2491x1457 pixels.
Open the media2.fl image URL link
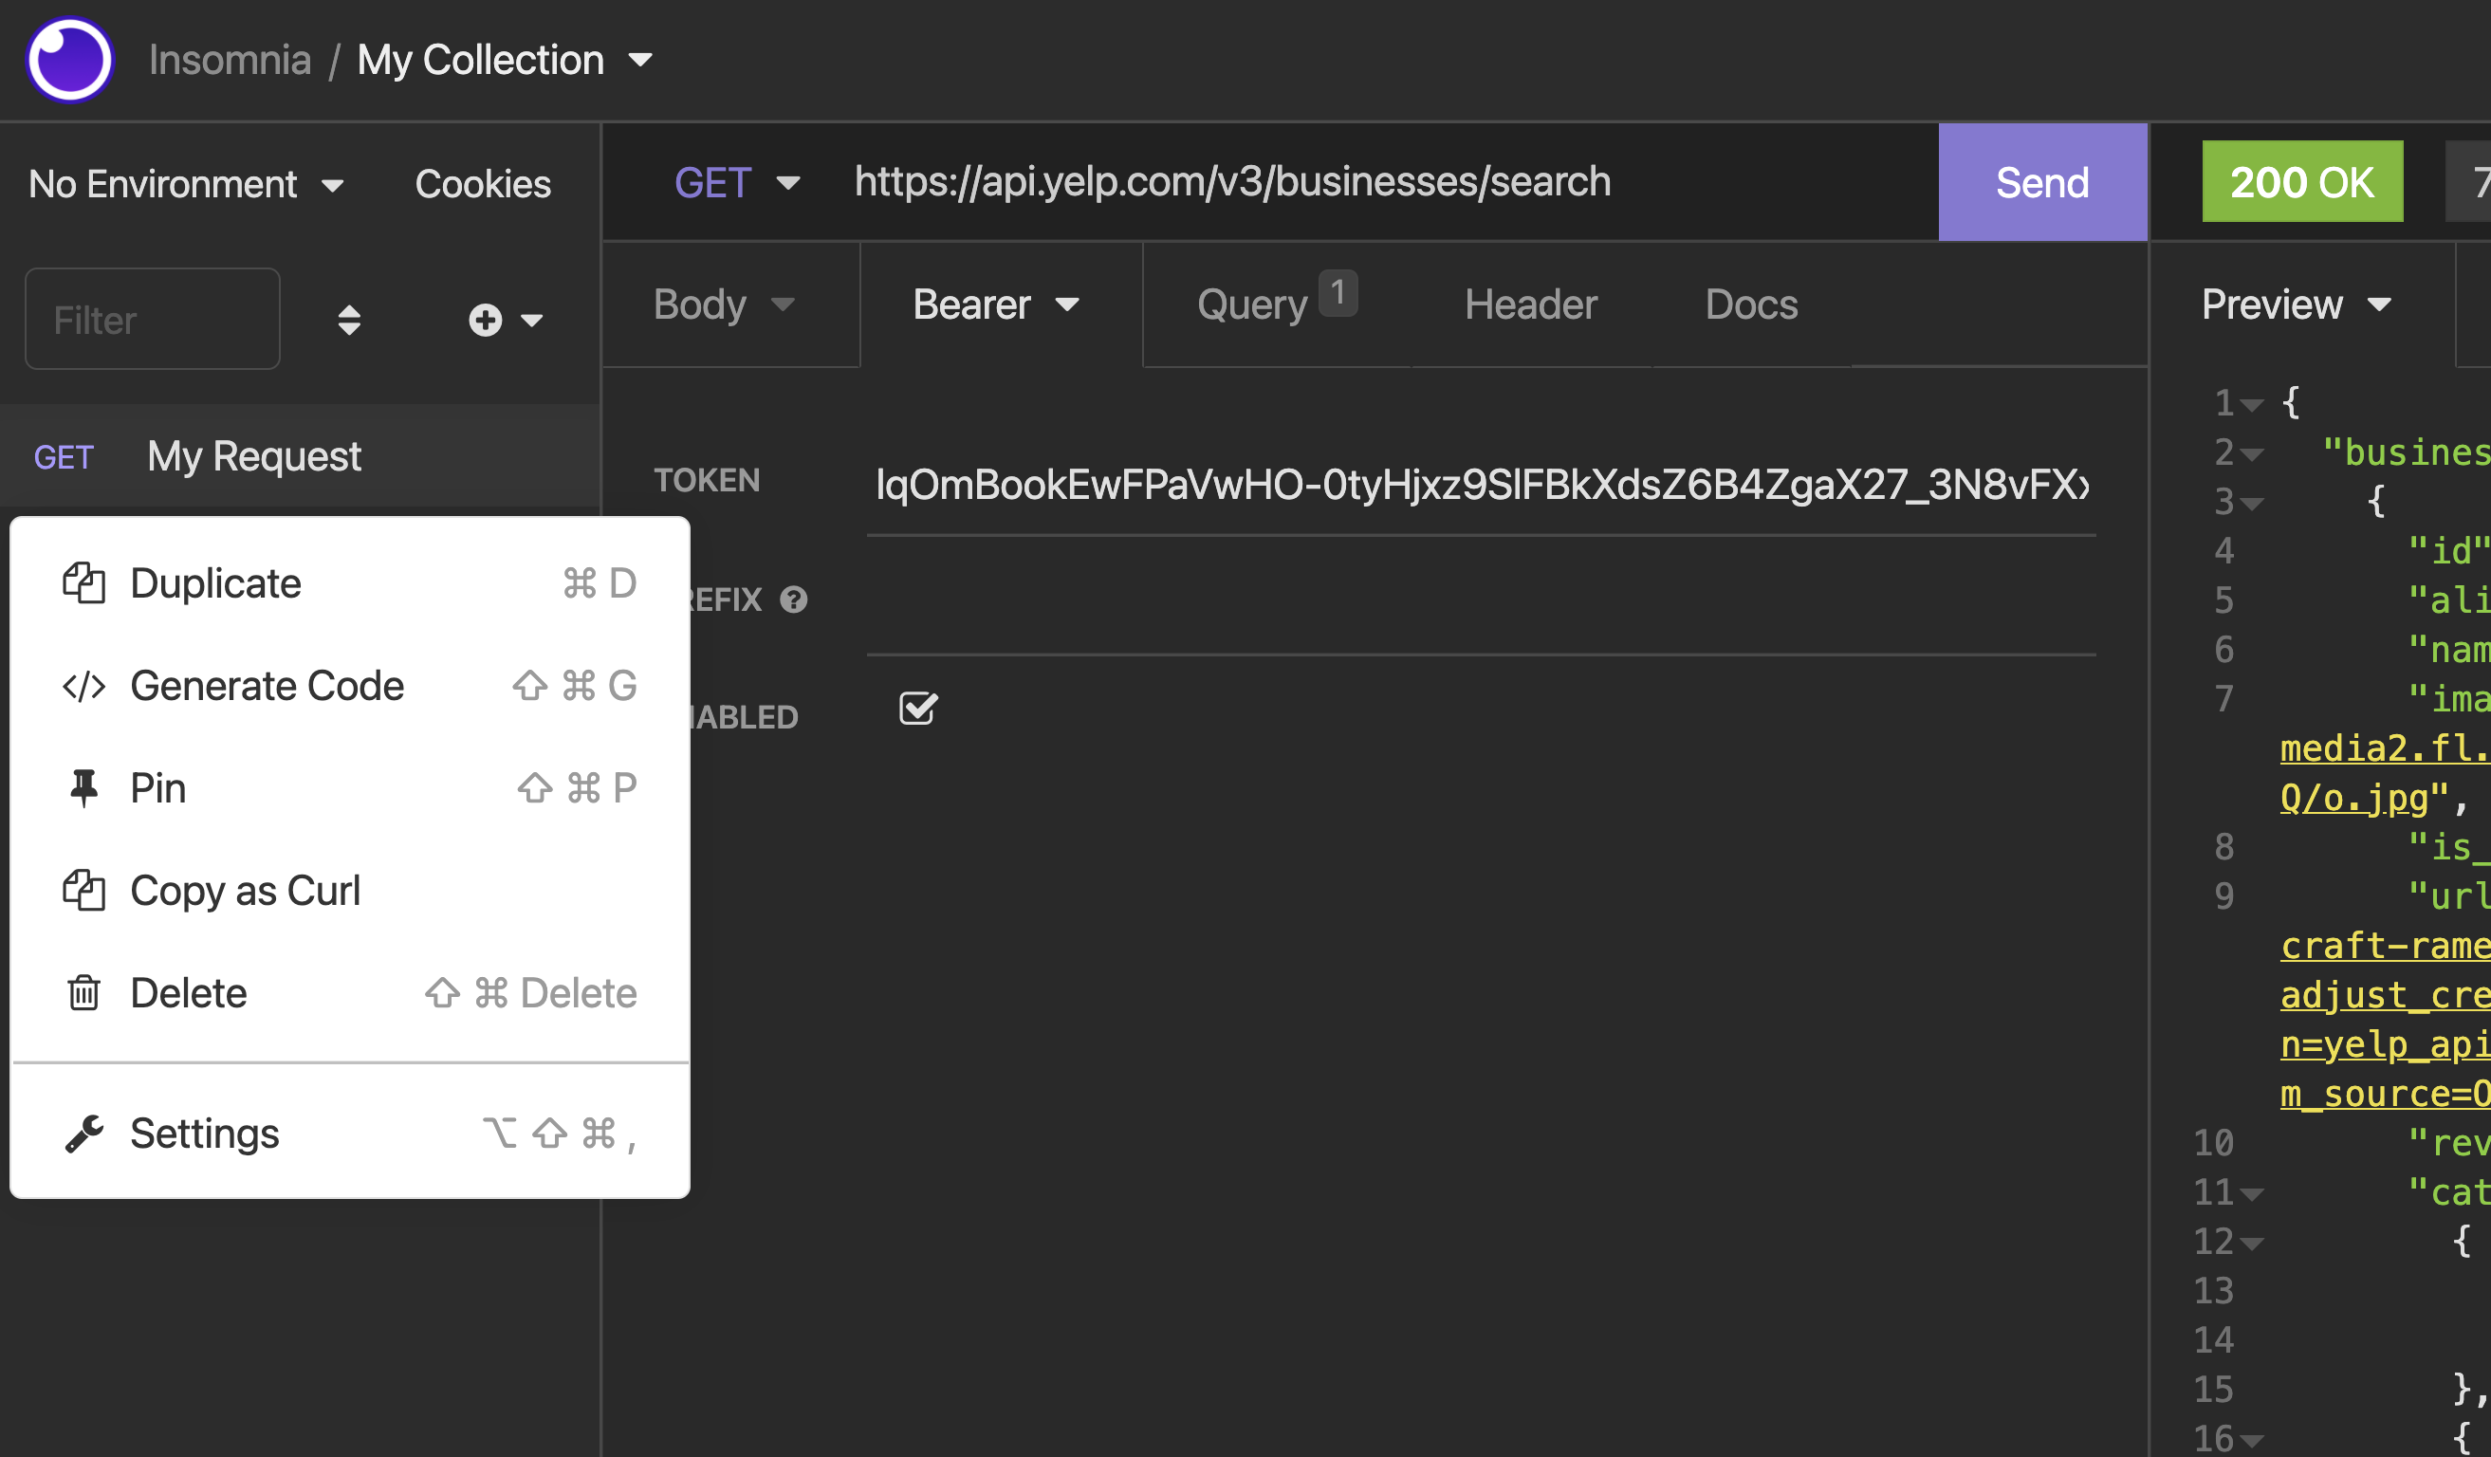pos(2384,748)
